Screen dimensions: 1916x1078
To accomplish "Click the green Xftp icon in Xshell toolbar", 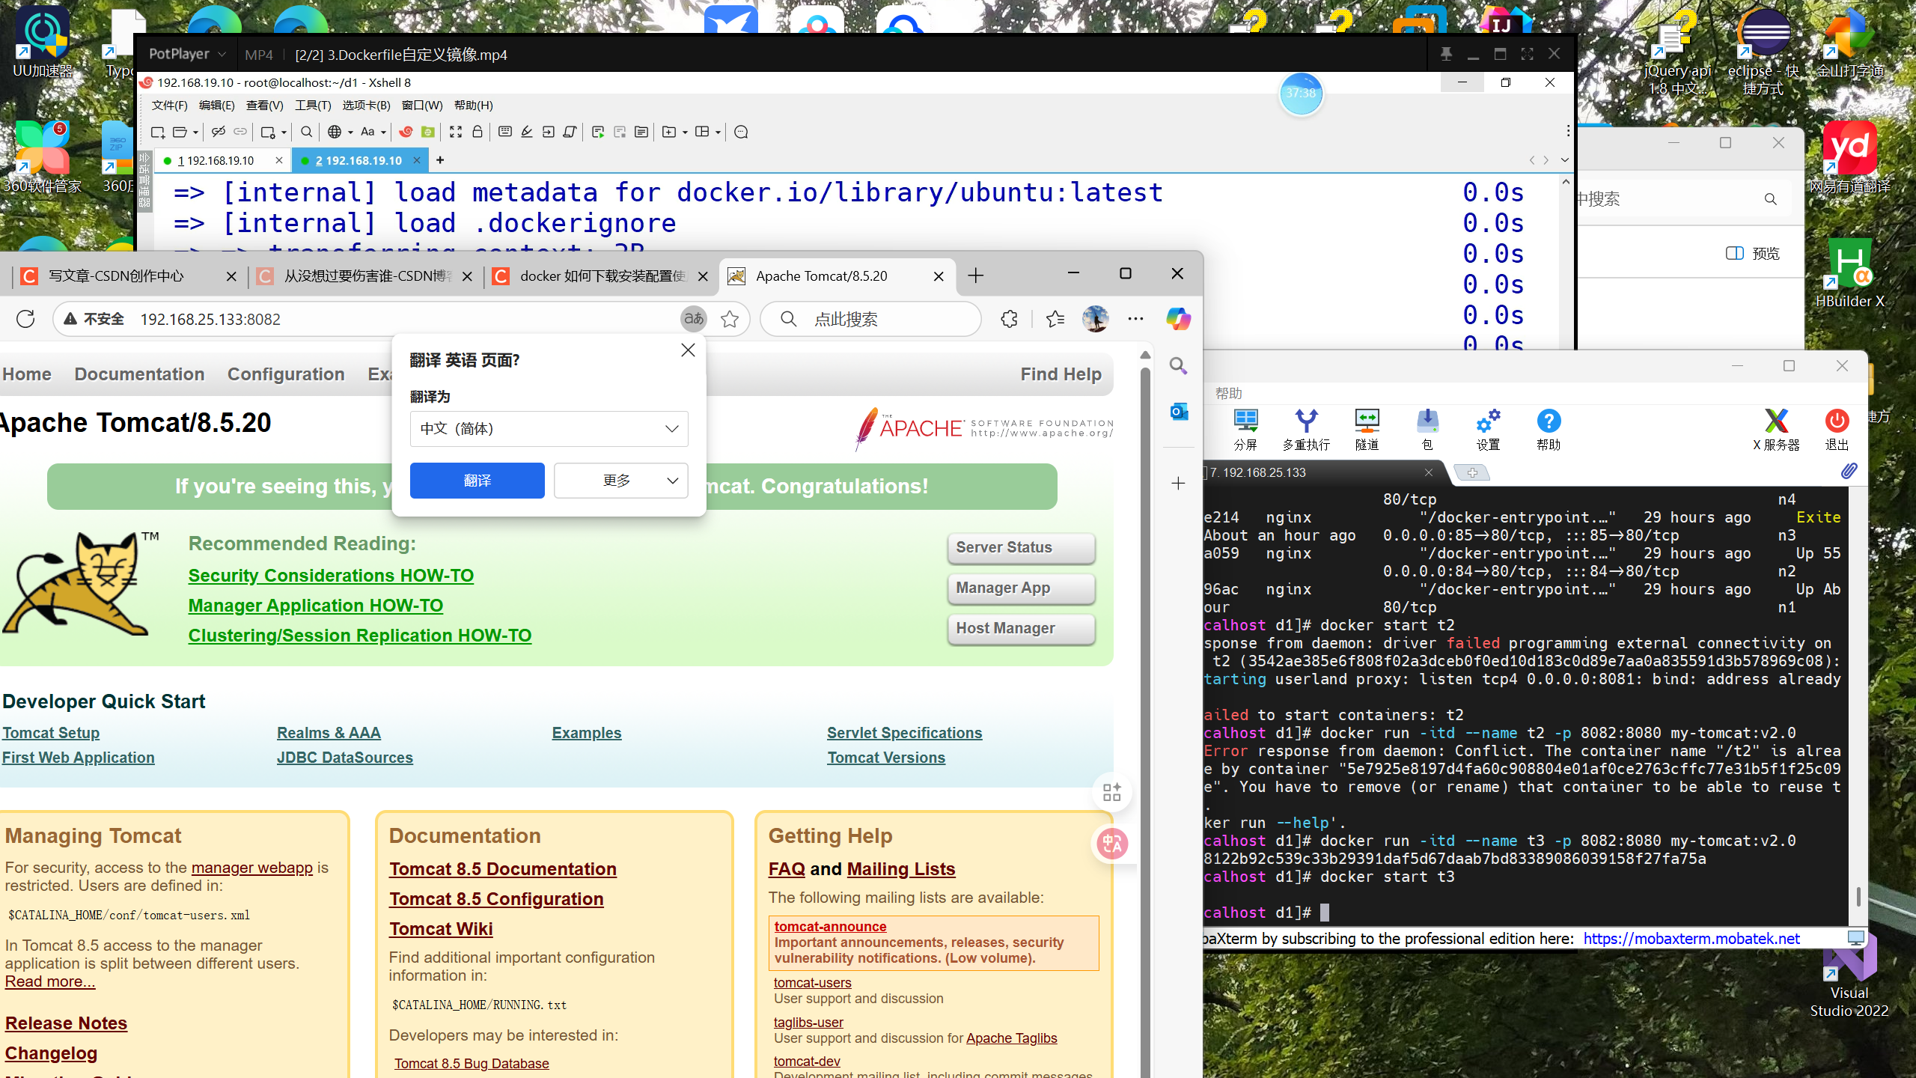I will click(428, 132).
